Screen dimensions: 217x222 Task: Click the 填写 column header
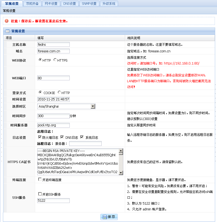(40, 38)
